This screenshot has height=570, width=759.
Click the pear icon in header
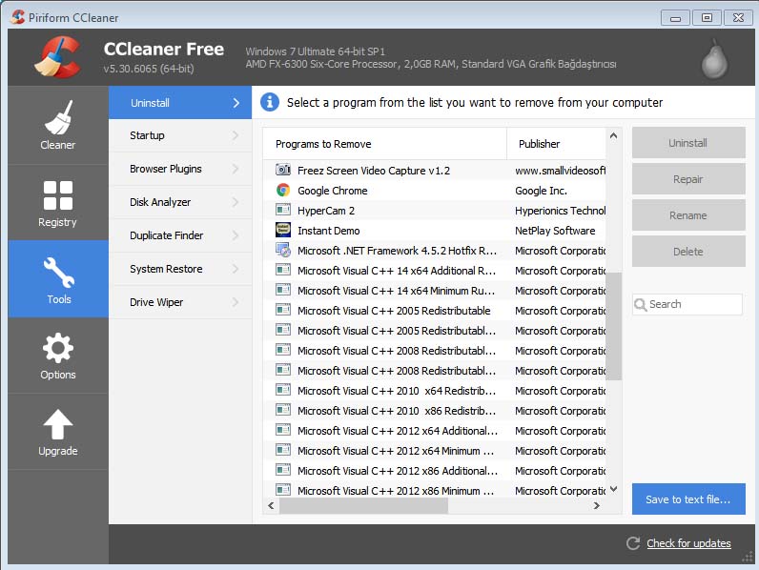coord(714,59)
